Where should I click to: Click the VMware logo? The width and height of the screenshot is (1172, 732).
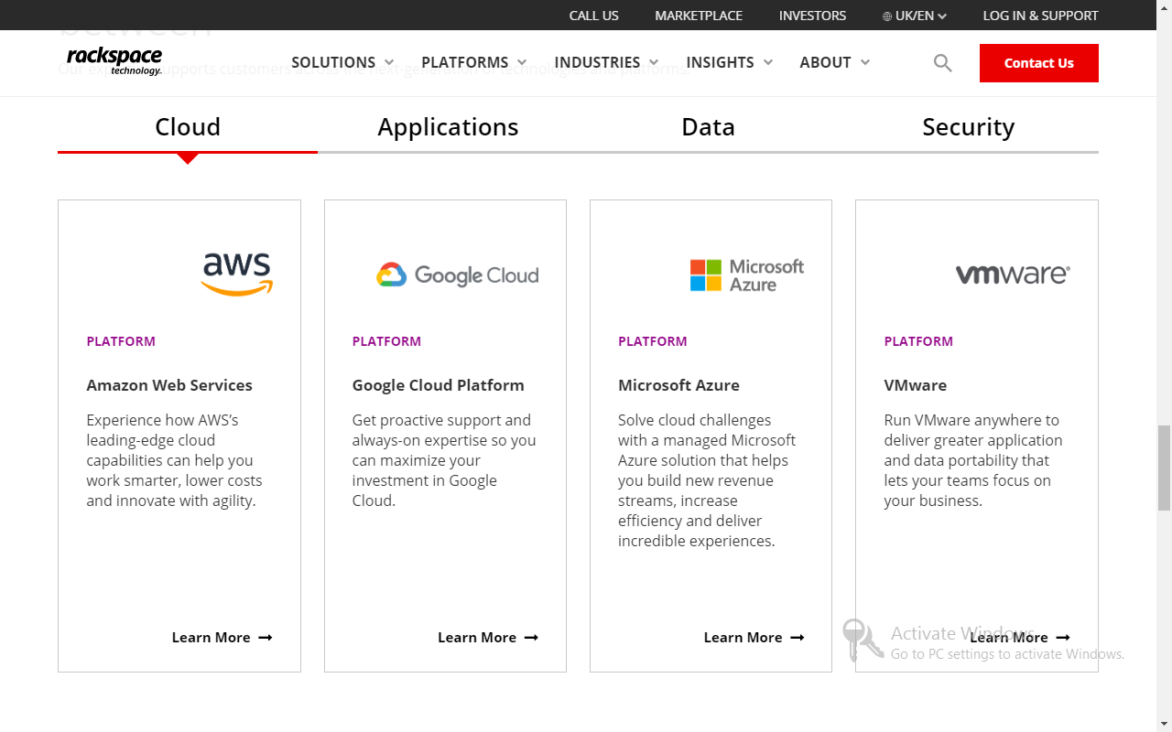pyautogui.click(x=1013, y=274)
